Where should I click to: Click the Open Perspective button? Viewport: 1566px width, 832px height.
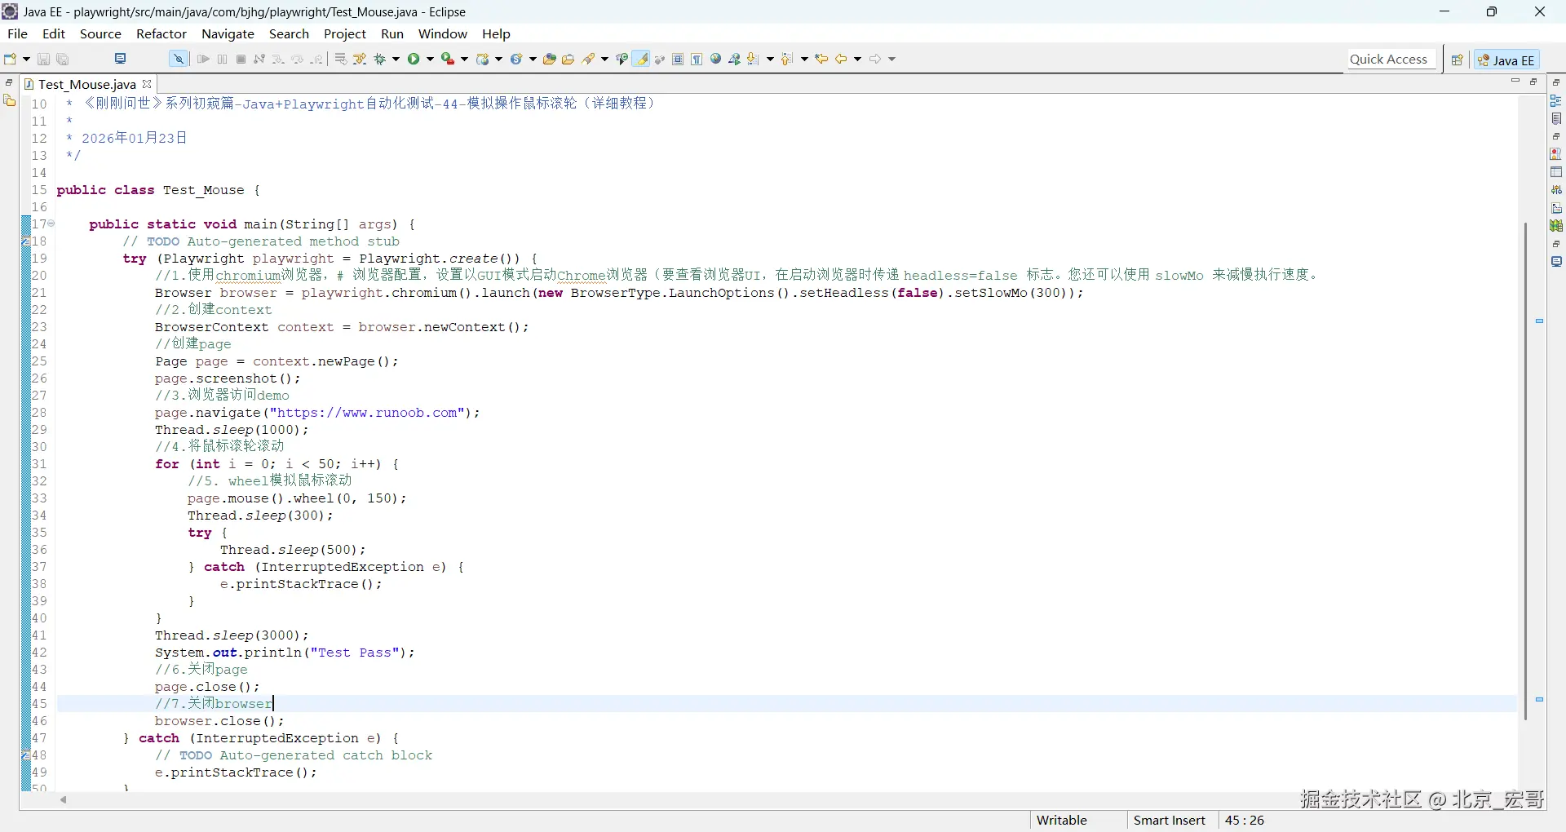coord(1457,60)
